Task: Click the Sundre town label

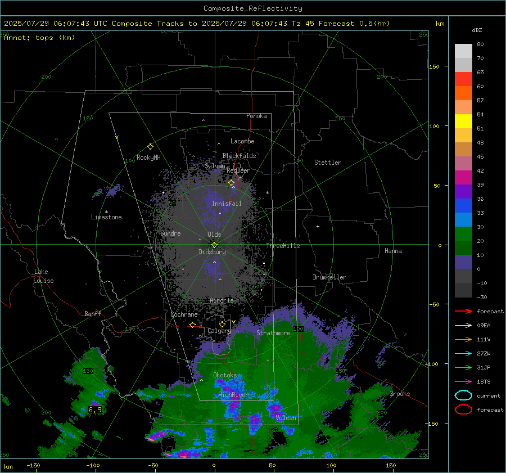Action: 170,233
